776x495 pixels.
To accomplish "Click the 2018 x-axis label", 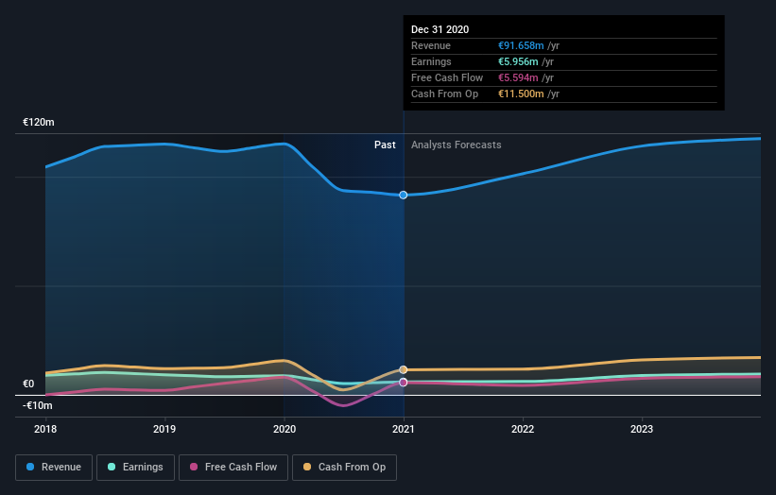I will pyautogui.click(x=45, y=429).
